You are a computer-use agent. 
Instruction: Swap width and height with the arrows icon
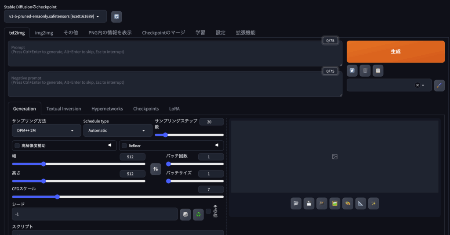click(x=156, y=169)
